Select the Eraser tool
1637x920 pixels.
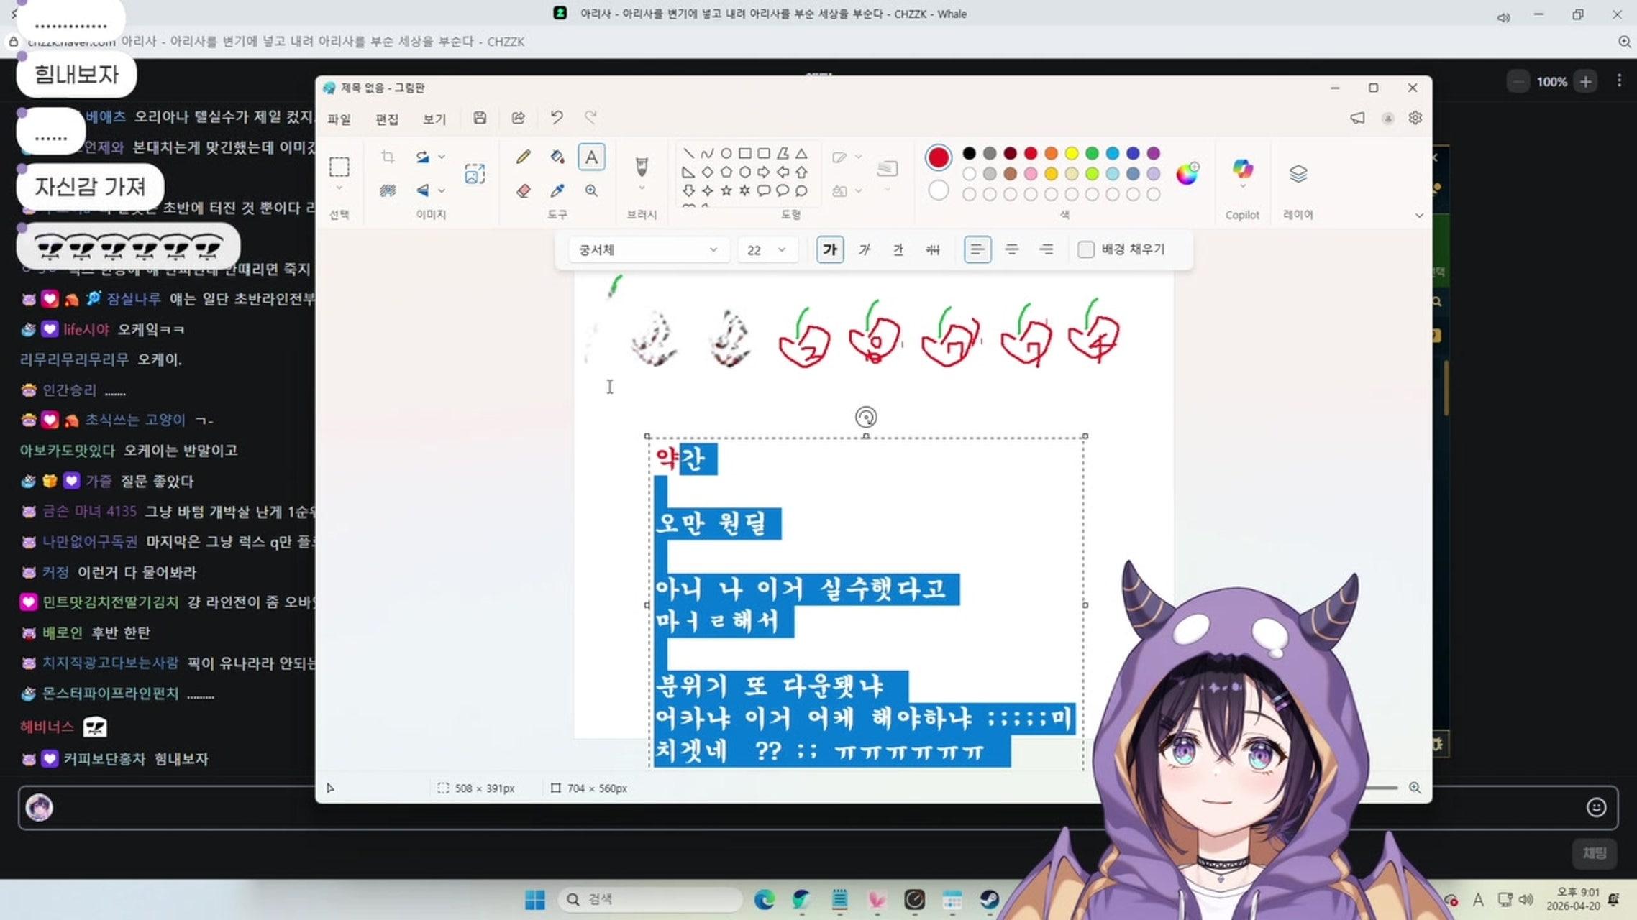click(x=524, y=190)
